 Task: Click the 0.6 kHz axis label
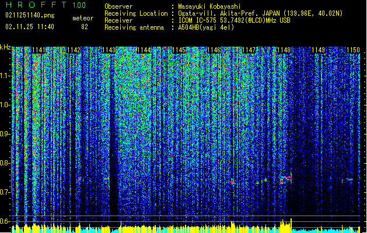coord(5,221)
